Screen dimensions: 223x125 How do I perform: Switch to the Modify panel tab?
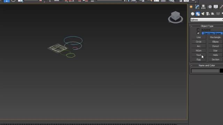[197, 7]
